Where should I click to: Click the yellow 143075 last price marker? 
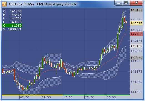pyautogui.click(x=136, y=23)
